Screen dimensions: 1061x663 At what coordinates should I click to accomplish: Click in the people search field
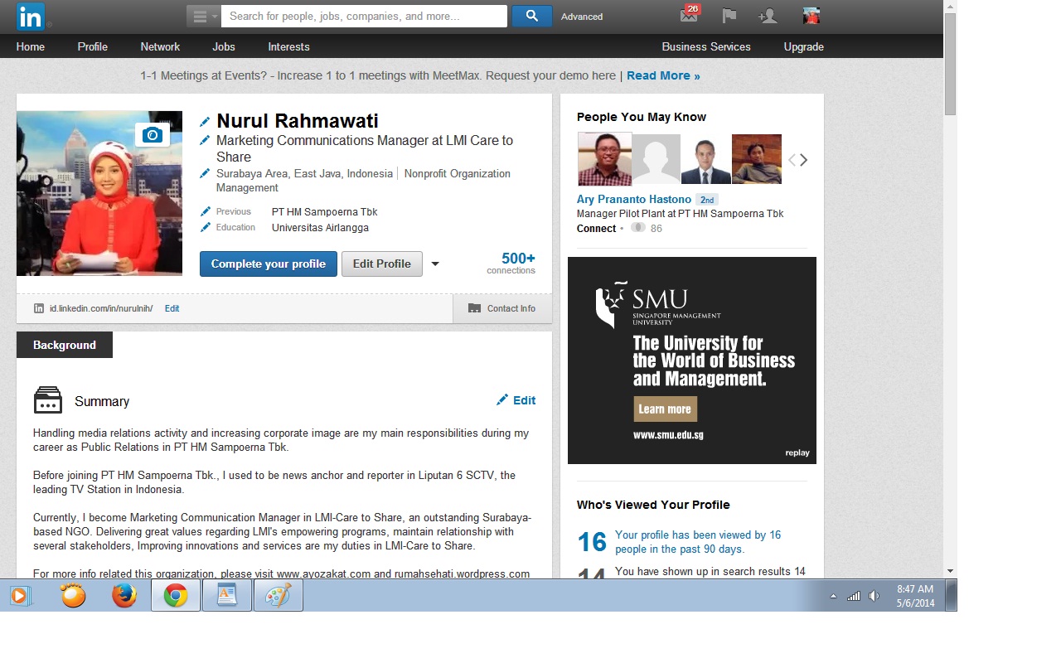(365, 16)
